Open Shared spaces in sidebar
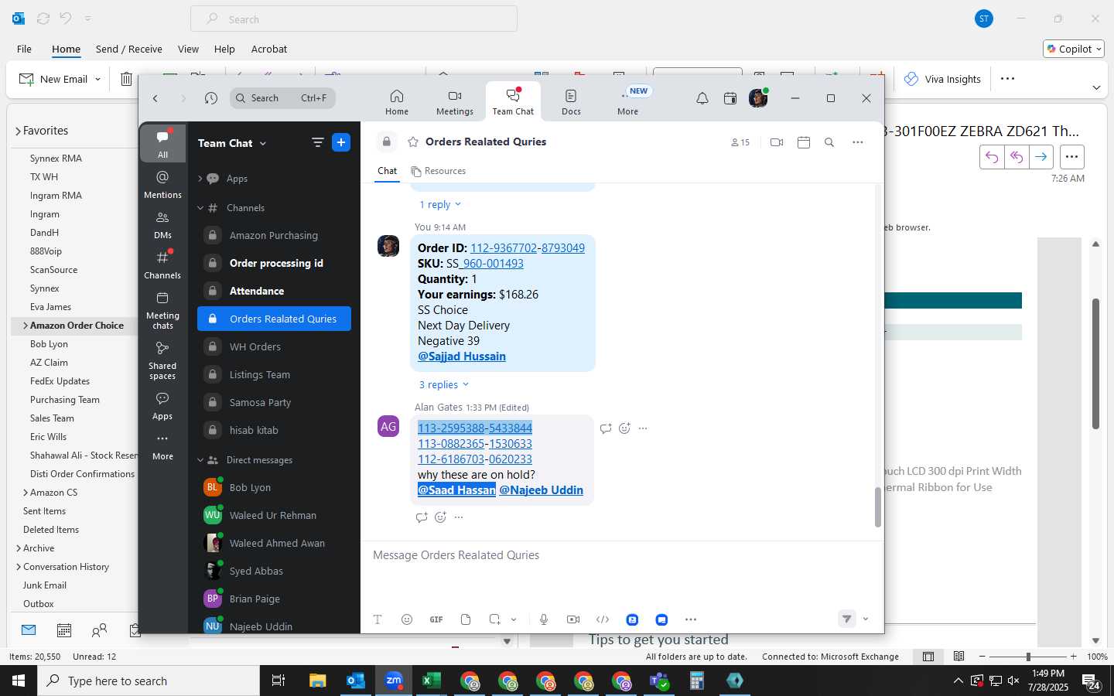Image resolution: width=1114 pixels, height=696 pixels. click(162, 360)
